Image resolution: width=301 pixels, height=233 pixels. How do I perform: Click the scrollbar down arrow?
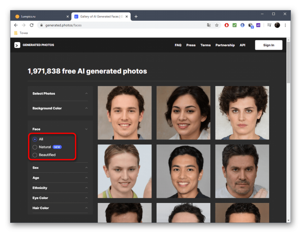[x=288, y=220]
